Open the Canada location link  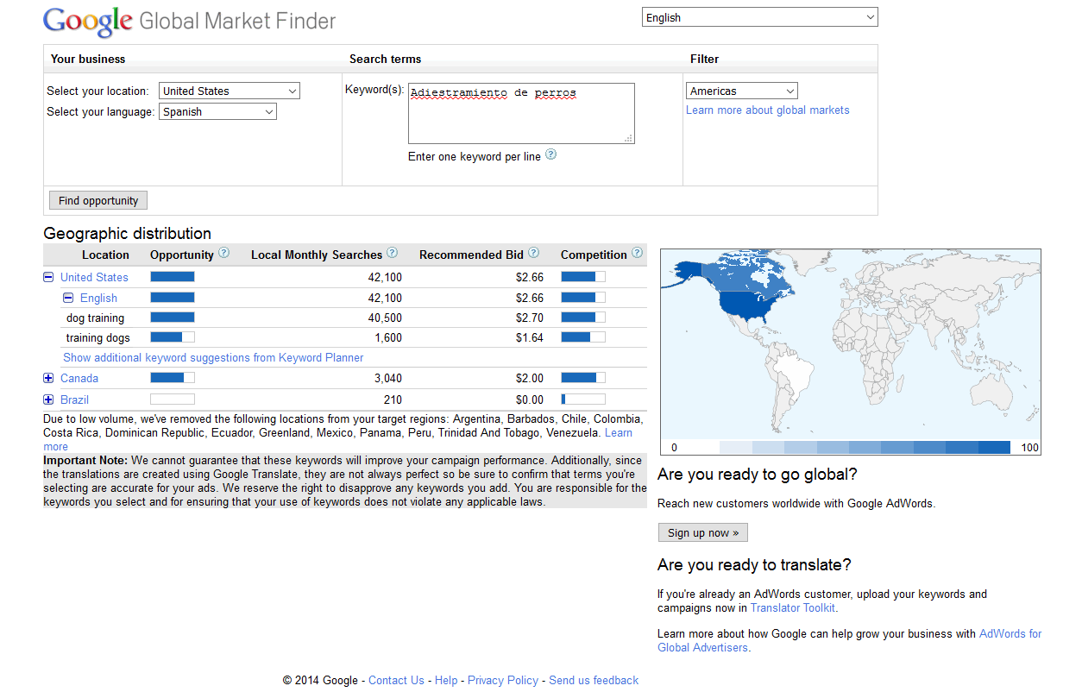(79, 378)
